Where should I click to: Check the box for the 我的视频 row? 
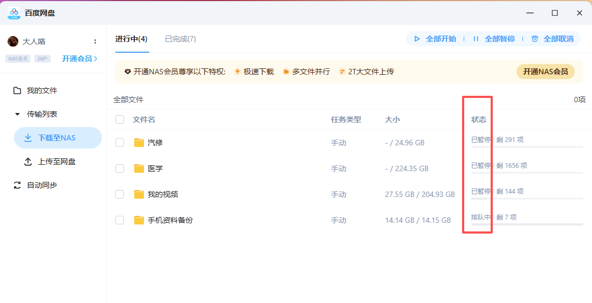coord(120,194)
